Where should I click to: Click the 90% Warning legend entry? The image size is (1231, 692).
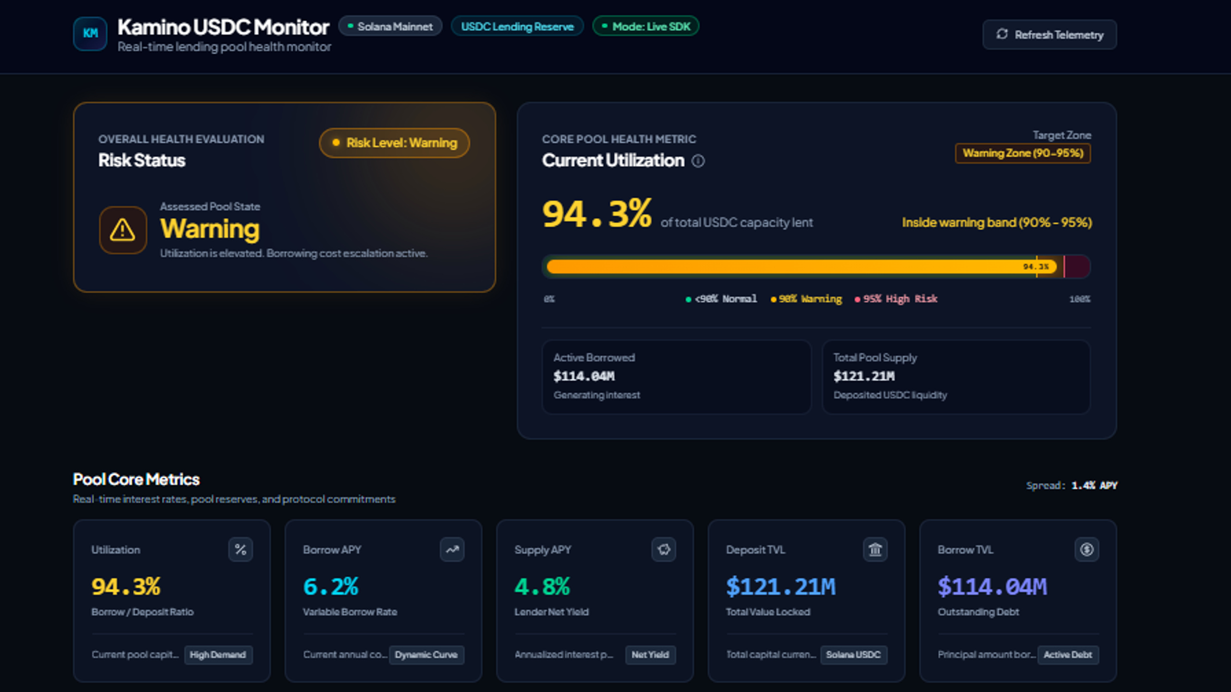(806, 299)
